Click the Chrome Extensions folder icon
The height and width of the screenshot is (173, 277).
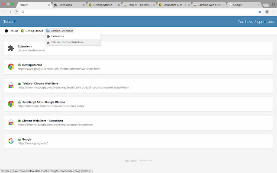[48, 31]
